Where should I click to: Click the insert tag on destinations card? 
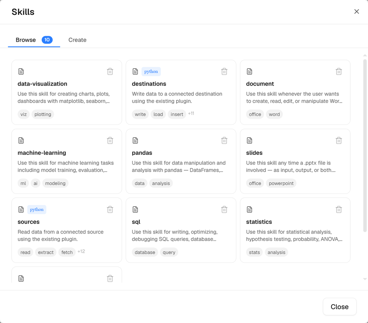[x=177, y=114]
